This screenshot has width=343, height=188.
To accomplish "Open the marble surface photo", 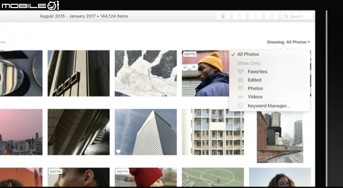I will tap(146, 73).
